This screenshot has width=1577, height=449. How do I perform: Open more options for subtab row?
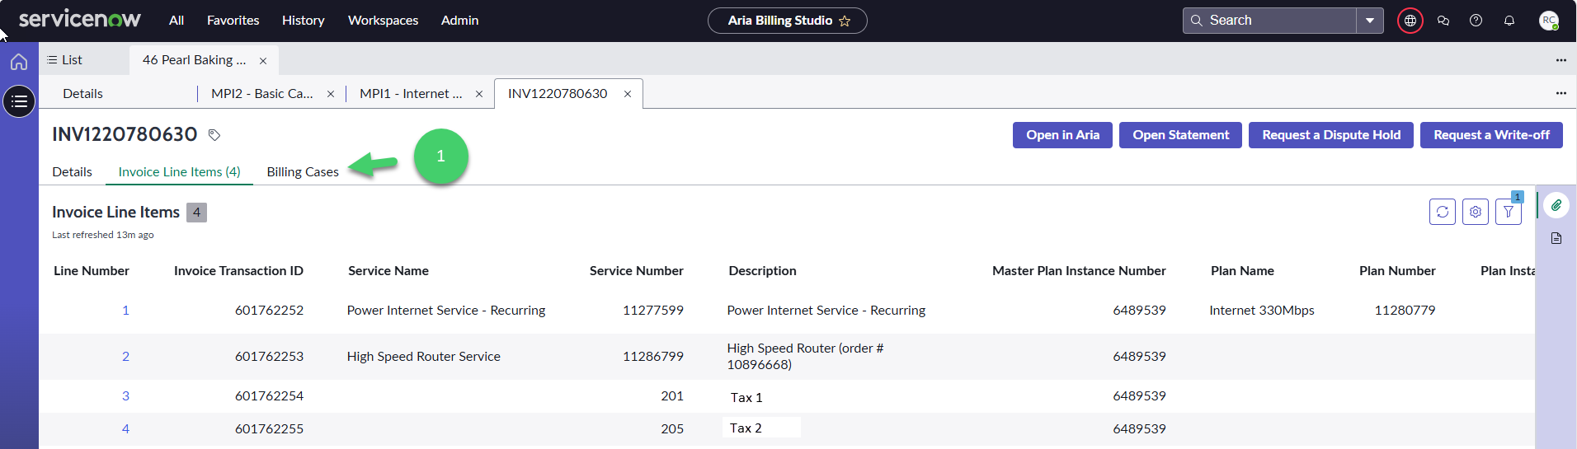click(x=1561, y=93)
